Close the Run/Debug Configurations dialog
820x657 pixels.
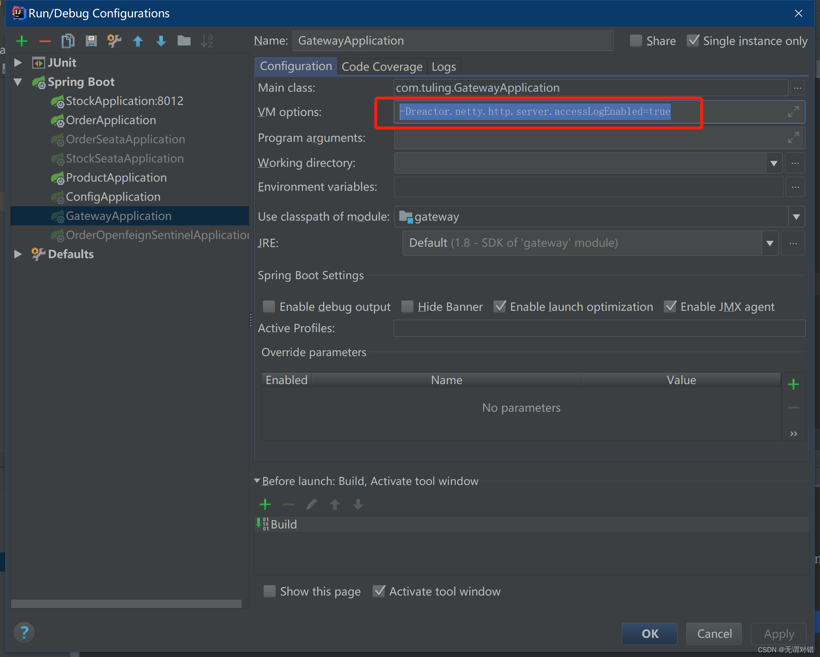[798, 13]
